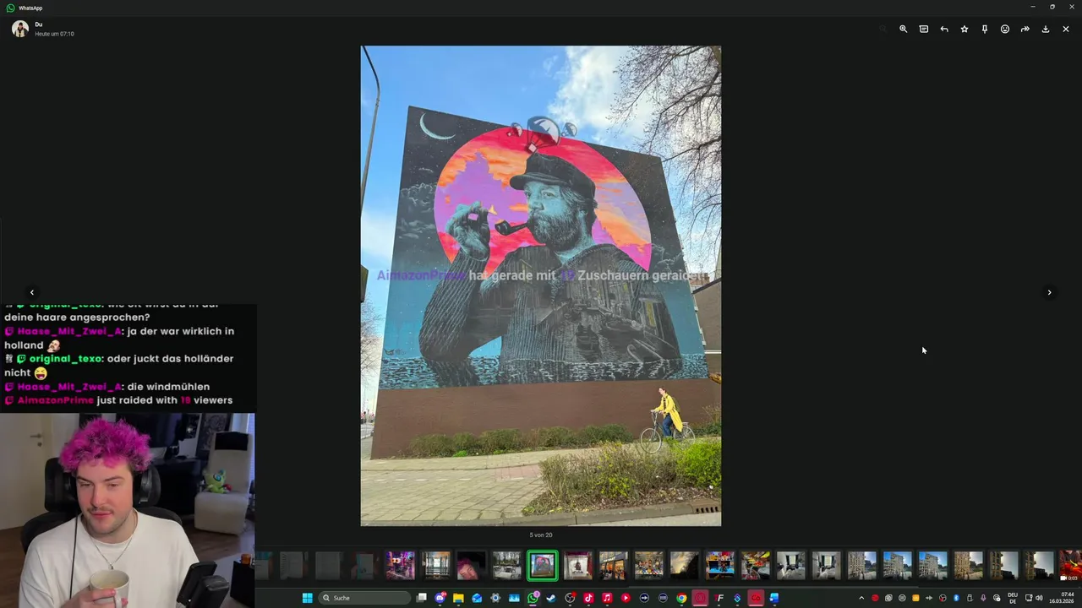Go to the next photo
This screenshot has height=608, width=1082.
pos(1050,292)
